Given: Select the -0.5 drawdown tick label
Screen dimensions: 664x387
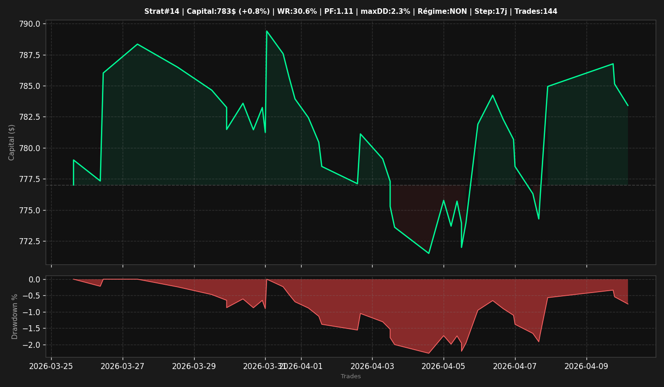Looking at the screenshot, I should (x=32, y=296).
